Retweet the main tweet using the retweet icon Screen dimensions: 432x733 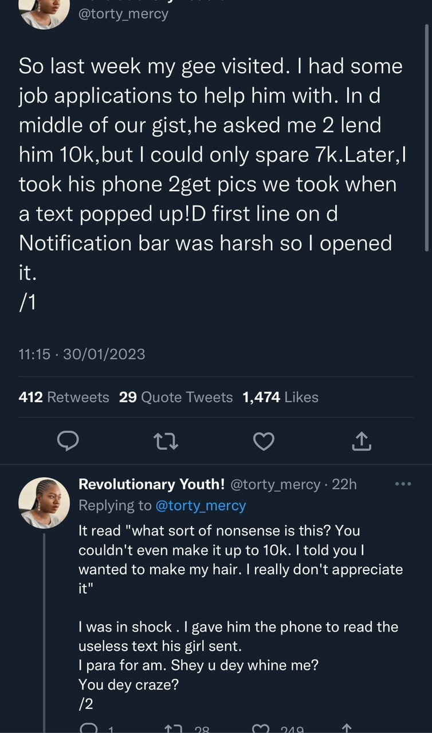[167, 441]
